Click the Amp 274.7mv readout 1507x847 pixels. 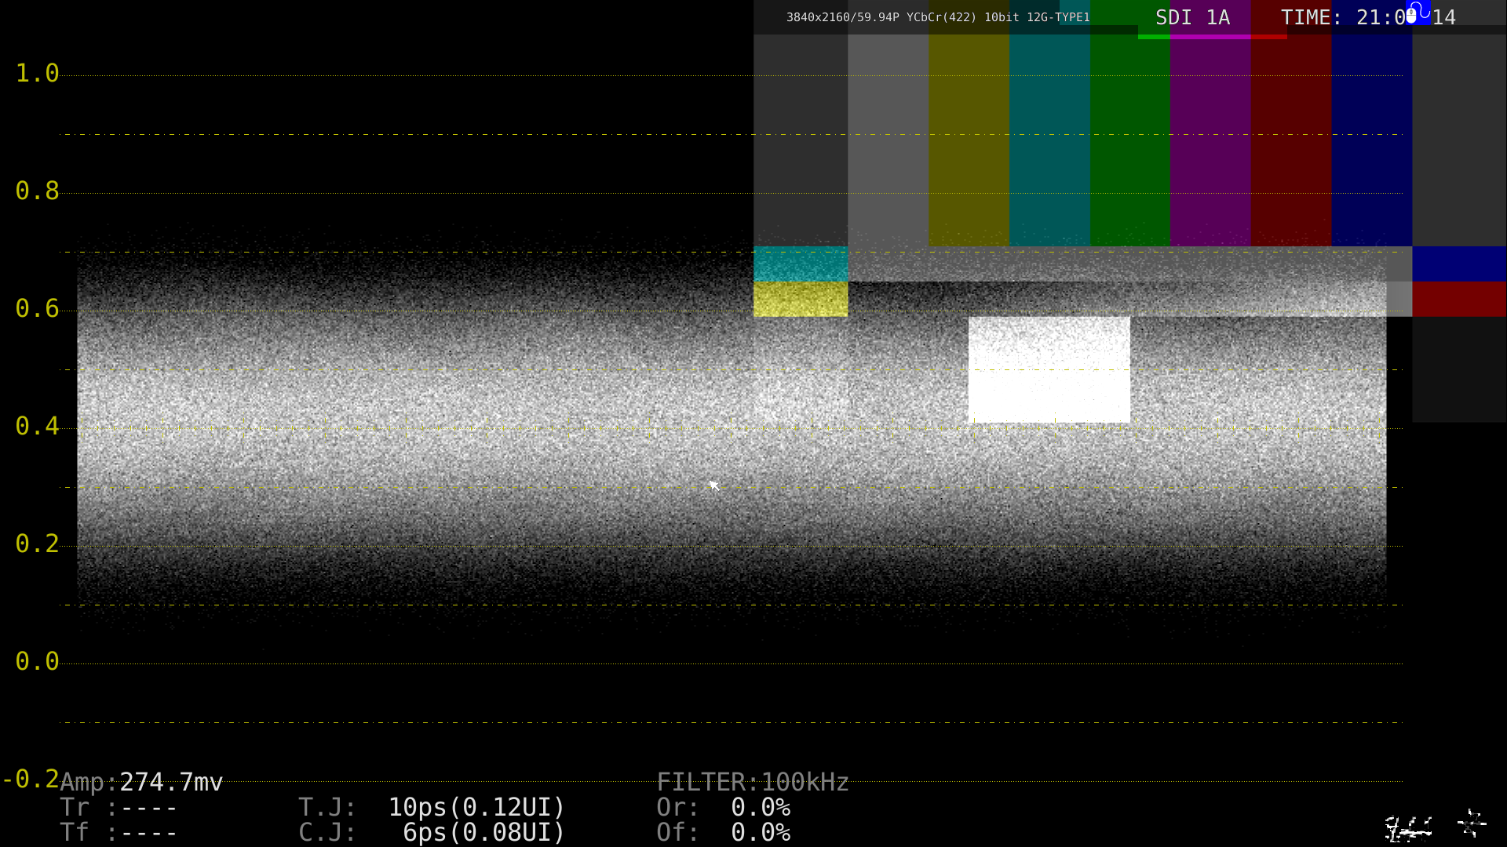coord(141,782)
